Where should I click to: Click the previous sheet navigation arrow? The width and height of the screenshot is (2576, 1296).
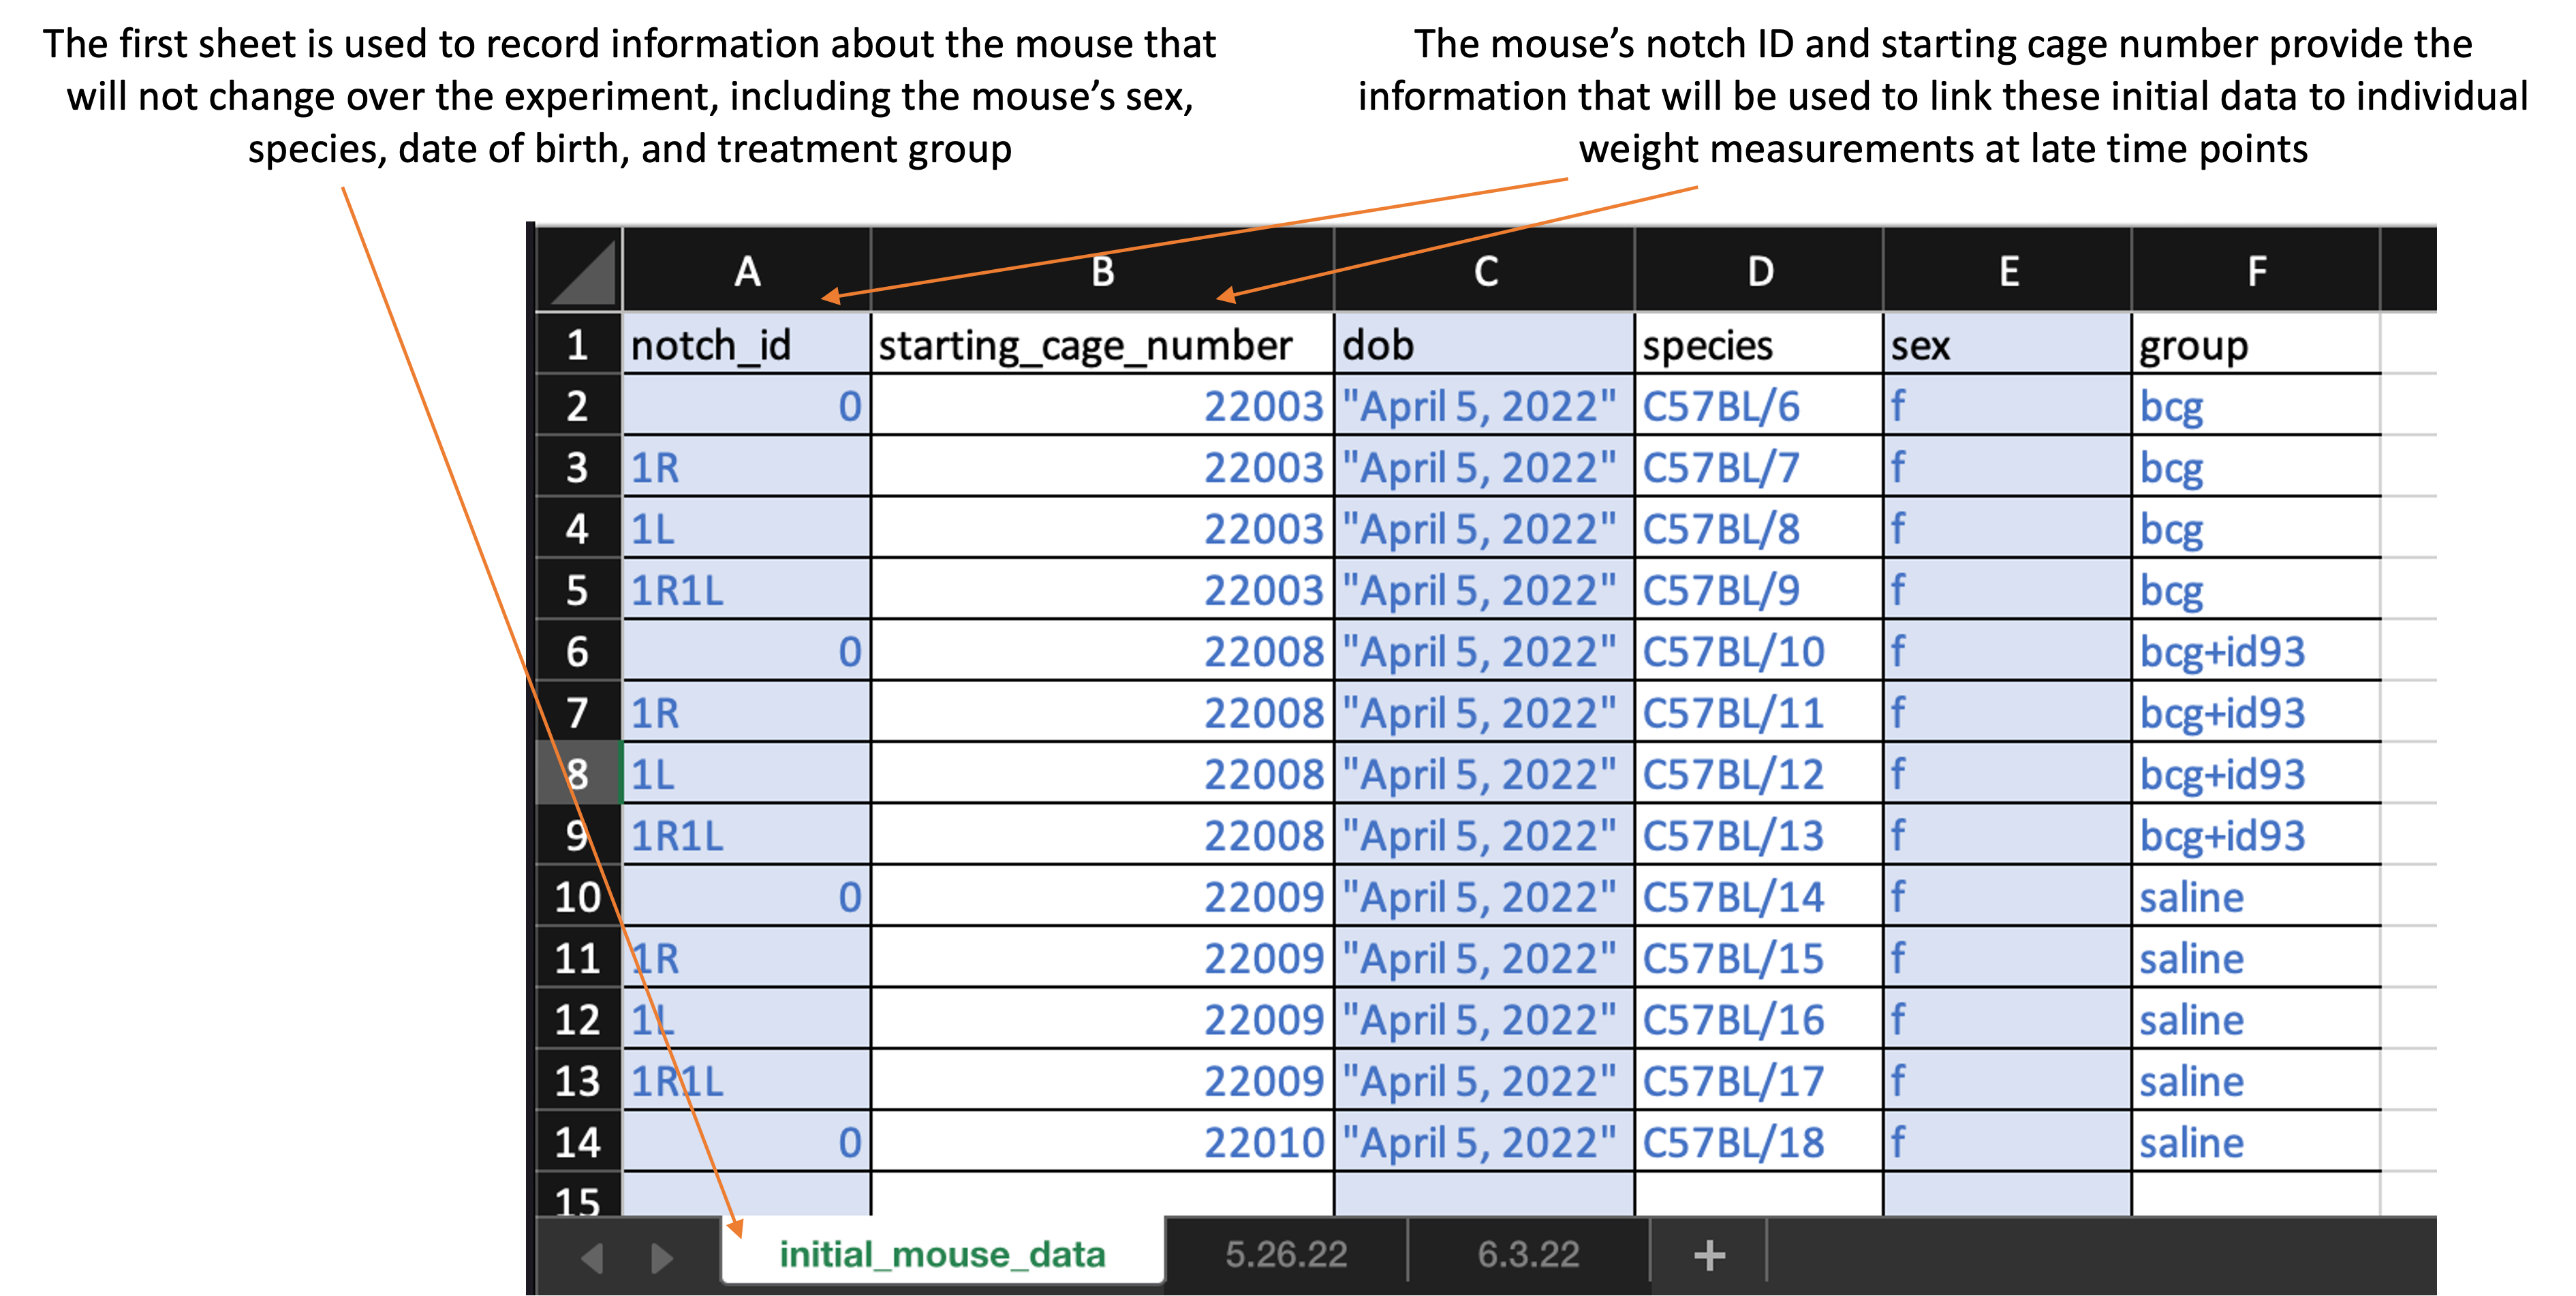[592, 1257]
